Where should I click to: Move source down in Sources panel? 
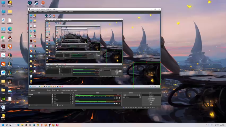[62, 105]
